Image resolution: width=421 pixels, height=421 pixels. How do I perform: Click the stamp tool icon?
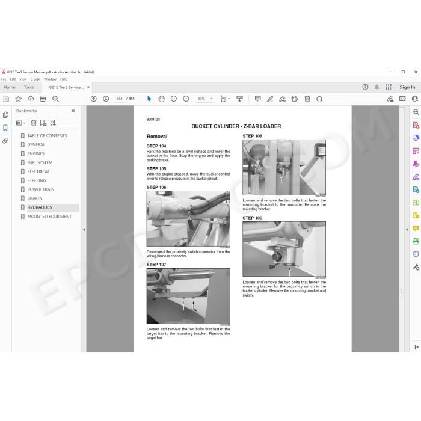click(295, 99)
